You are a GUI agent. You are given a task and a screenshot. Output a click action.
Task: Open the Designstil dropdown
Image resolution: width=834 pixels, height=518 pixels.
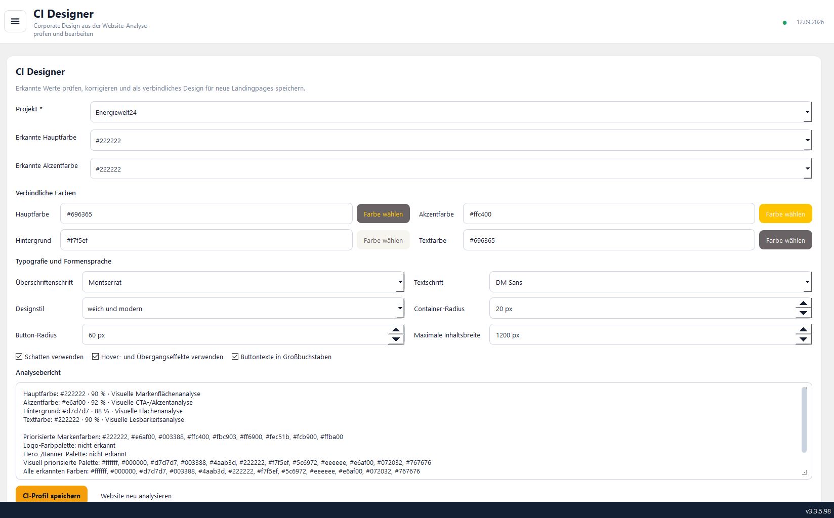click(x=243, y=308)
